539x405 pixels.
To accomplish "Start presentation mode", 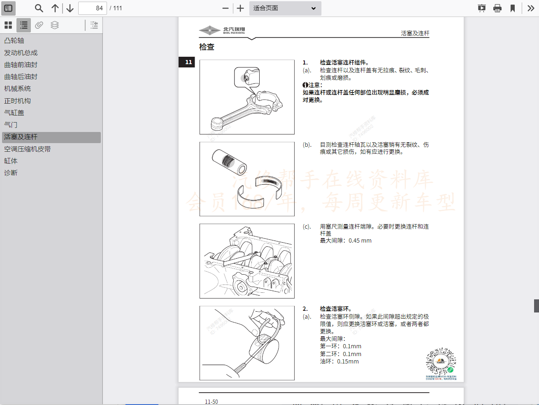I will [x=481, y=8].
